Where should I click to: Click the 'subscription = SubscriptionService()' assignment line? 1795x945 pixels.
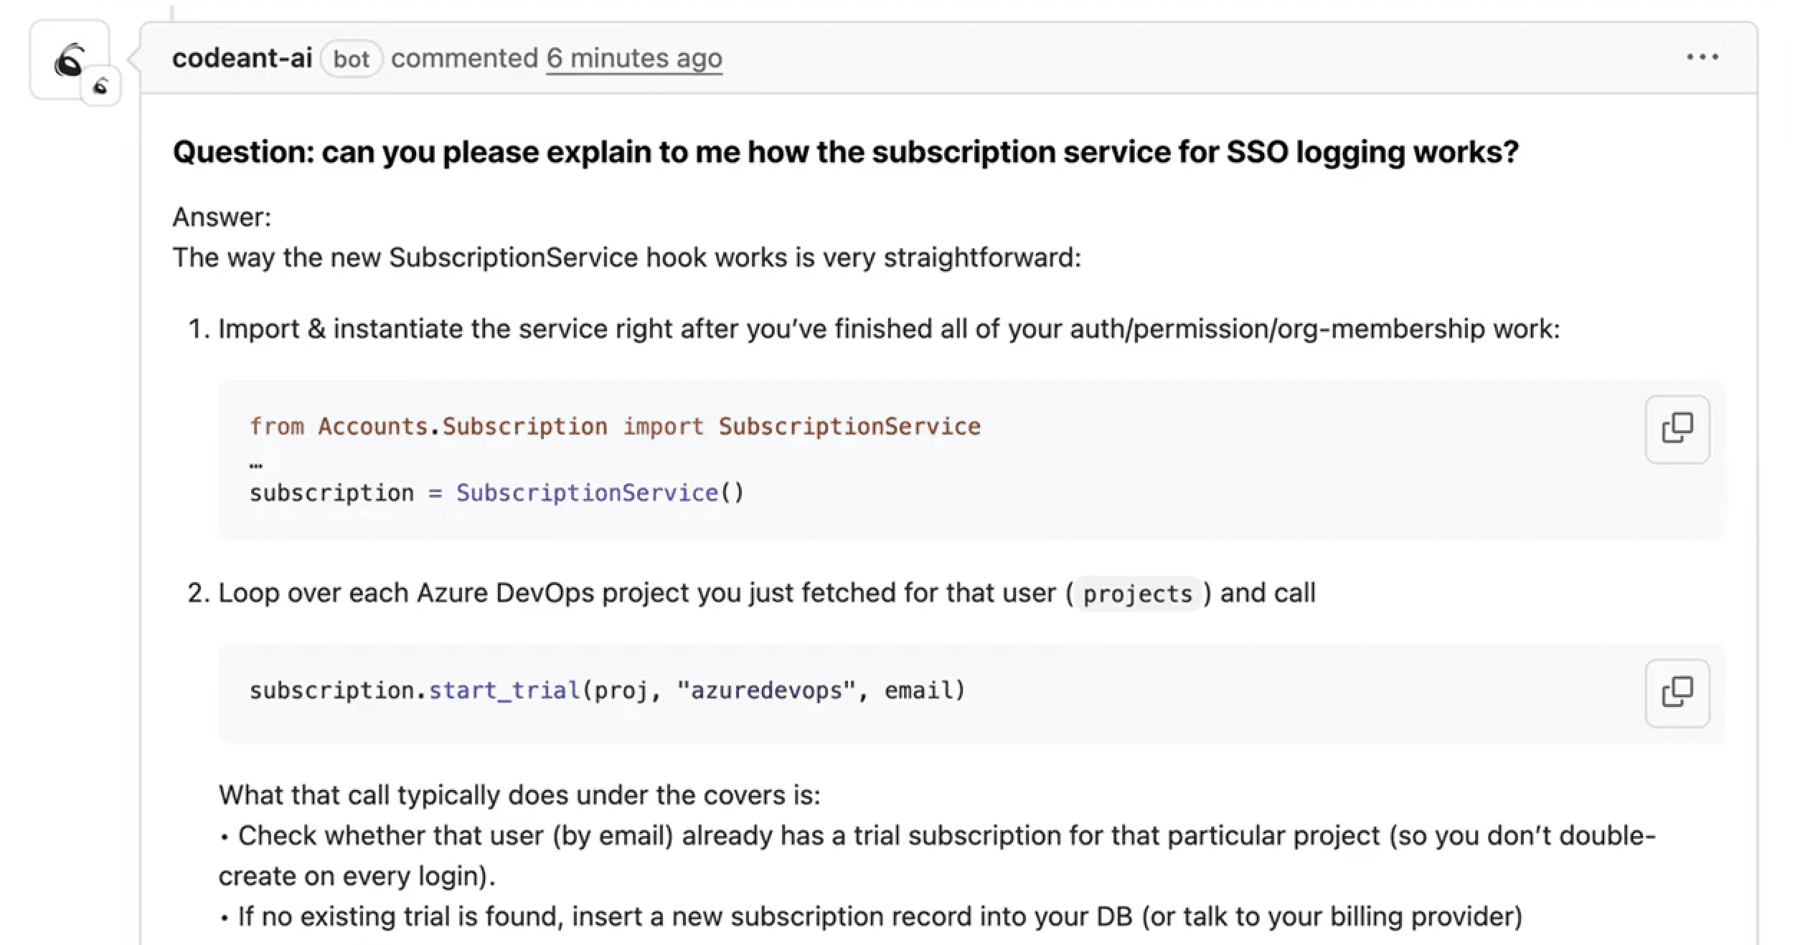coord(497,493)
